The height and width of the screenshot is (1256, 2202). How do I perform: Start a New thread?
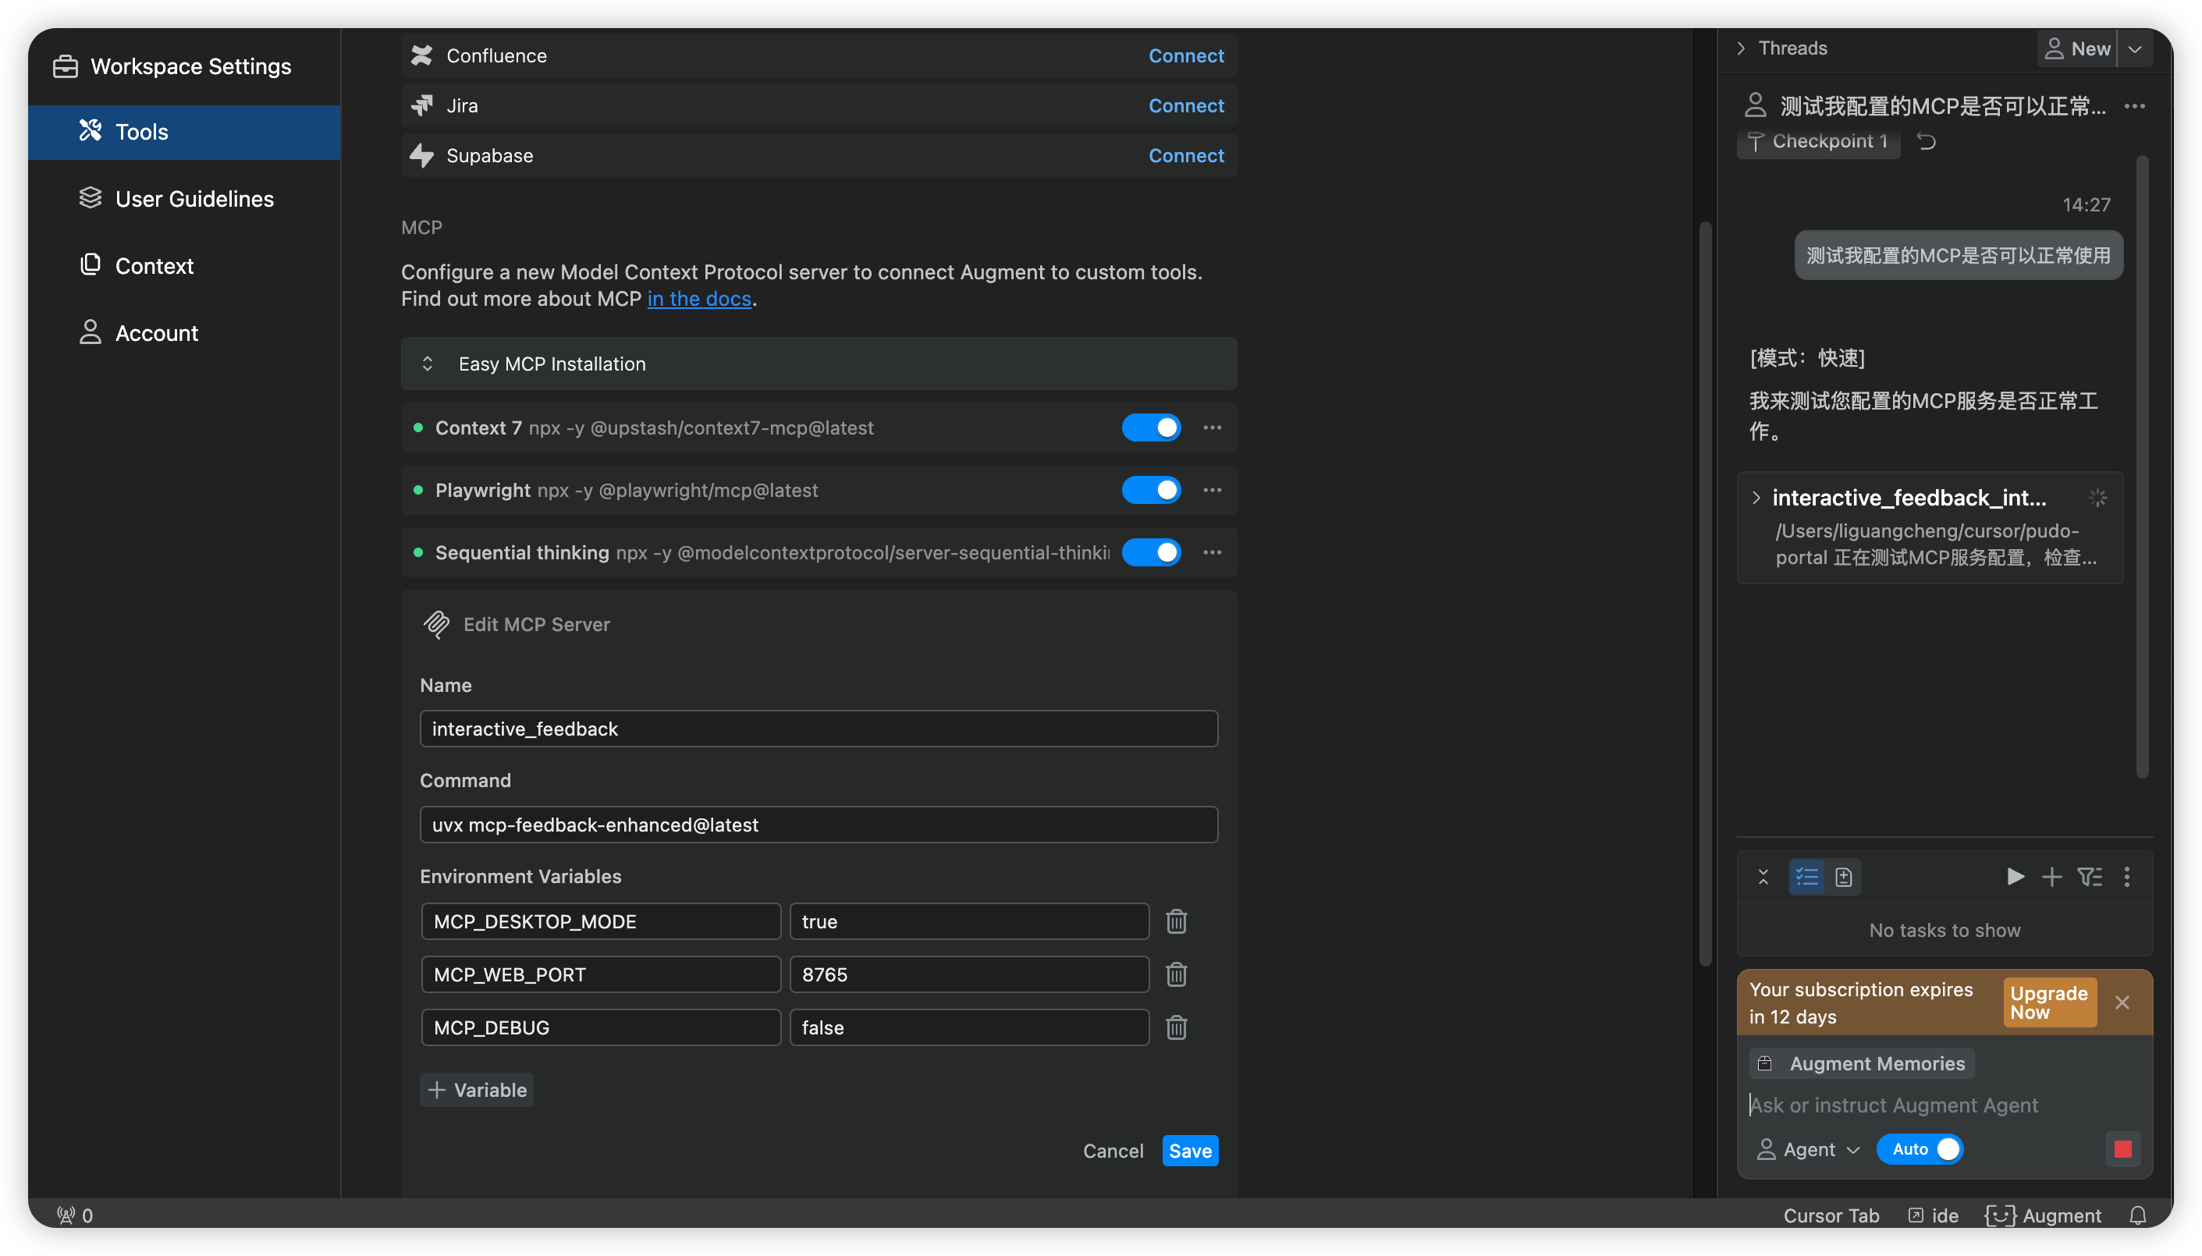(2077, 49)
